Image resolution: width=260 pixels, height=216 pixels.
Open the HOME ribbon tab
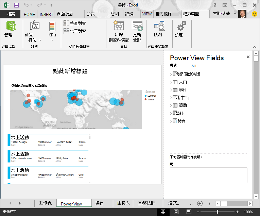click(x=29, y=14)
